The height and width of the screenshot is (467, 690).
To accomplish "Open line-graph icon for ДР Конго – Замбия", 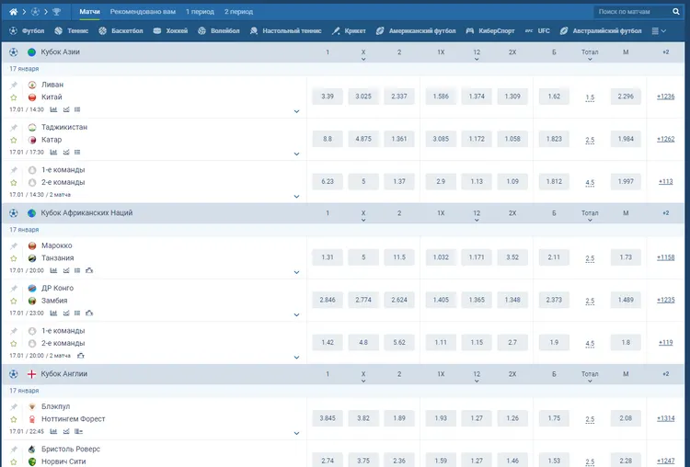I will click(66, 313).
